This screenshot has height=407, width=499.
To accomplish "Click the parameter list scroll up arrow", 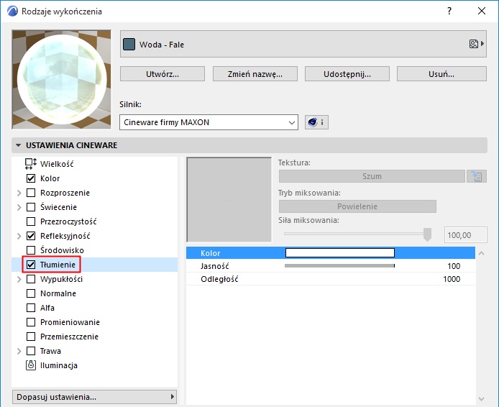I will tap(482, 253).
